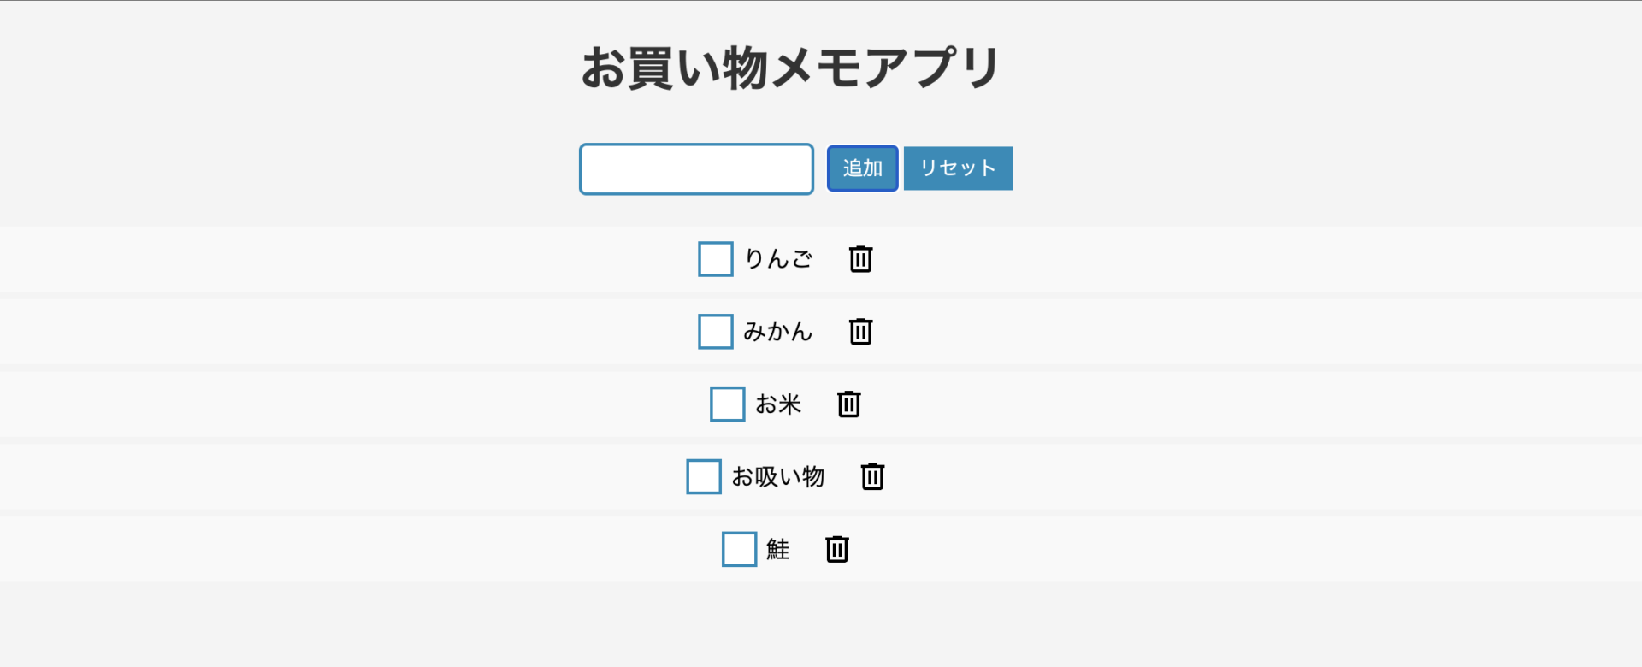Focus the new item text input field
Viewport: 1642px width, 667px height.
[x=696, y=169]
